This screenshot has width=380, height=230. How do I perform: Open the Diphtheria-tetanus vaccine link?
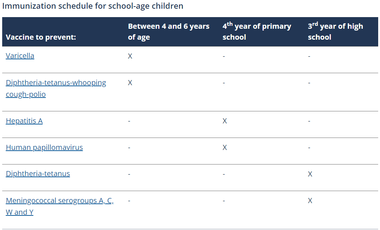38,174
